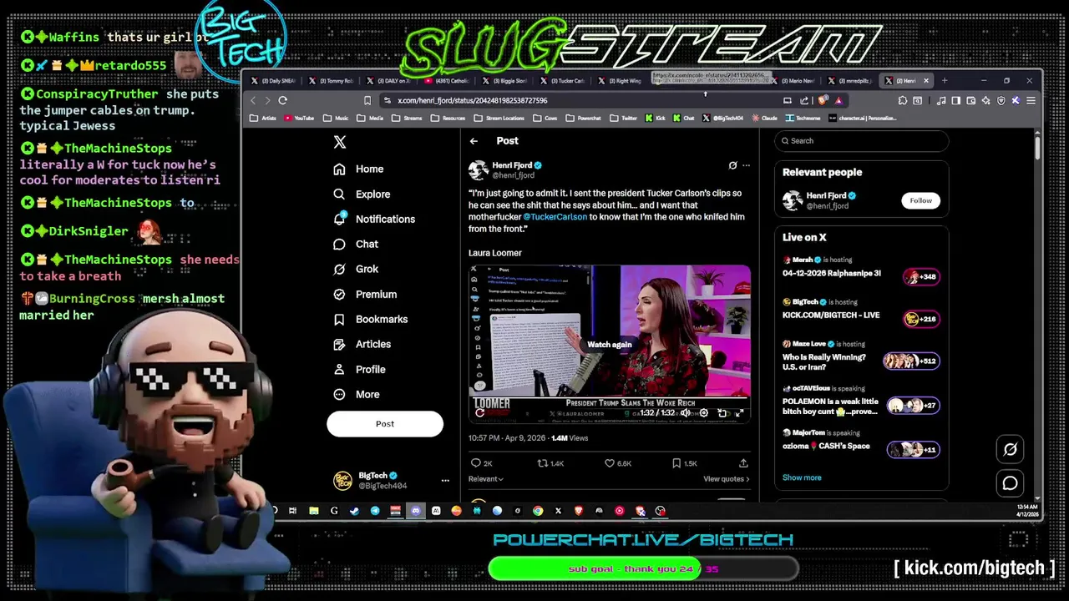Open Notifications in the X sidebar
This screenshot has width=1069, height=601.
coord(373,219)
